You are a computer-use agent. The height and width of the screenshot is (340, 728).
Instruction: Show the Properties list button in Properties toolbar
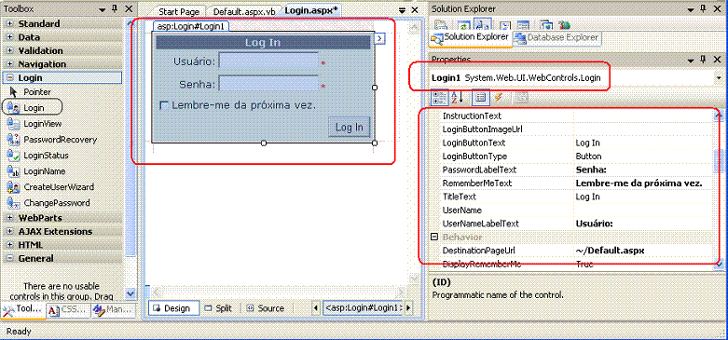(x=481, y=98)
